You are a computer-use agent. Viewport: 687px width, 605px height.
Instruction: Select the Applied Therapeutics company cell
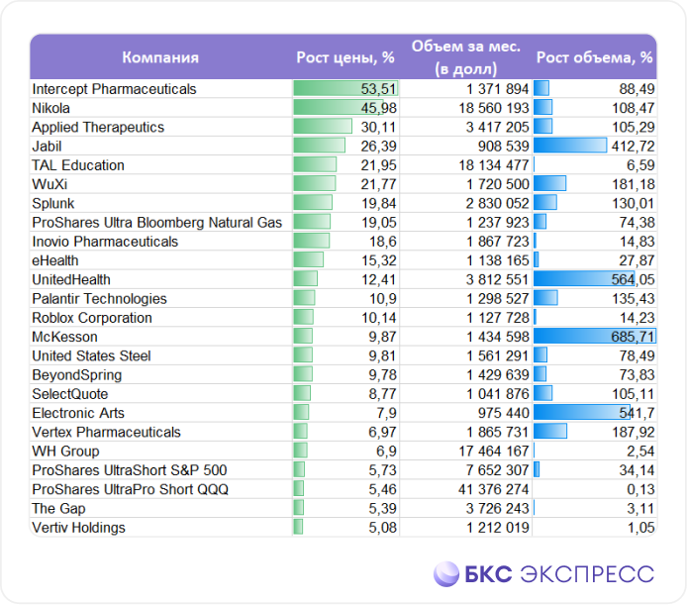pos(160,127)
